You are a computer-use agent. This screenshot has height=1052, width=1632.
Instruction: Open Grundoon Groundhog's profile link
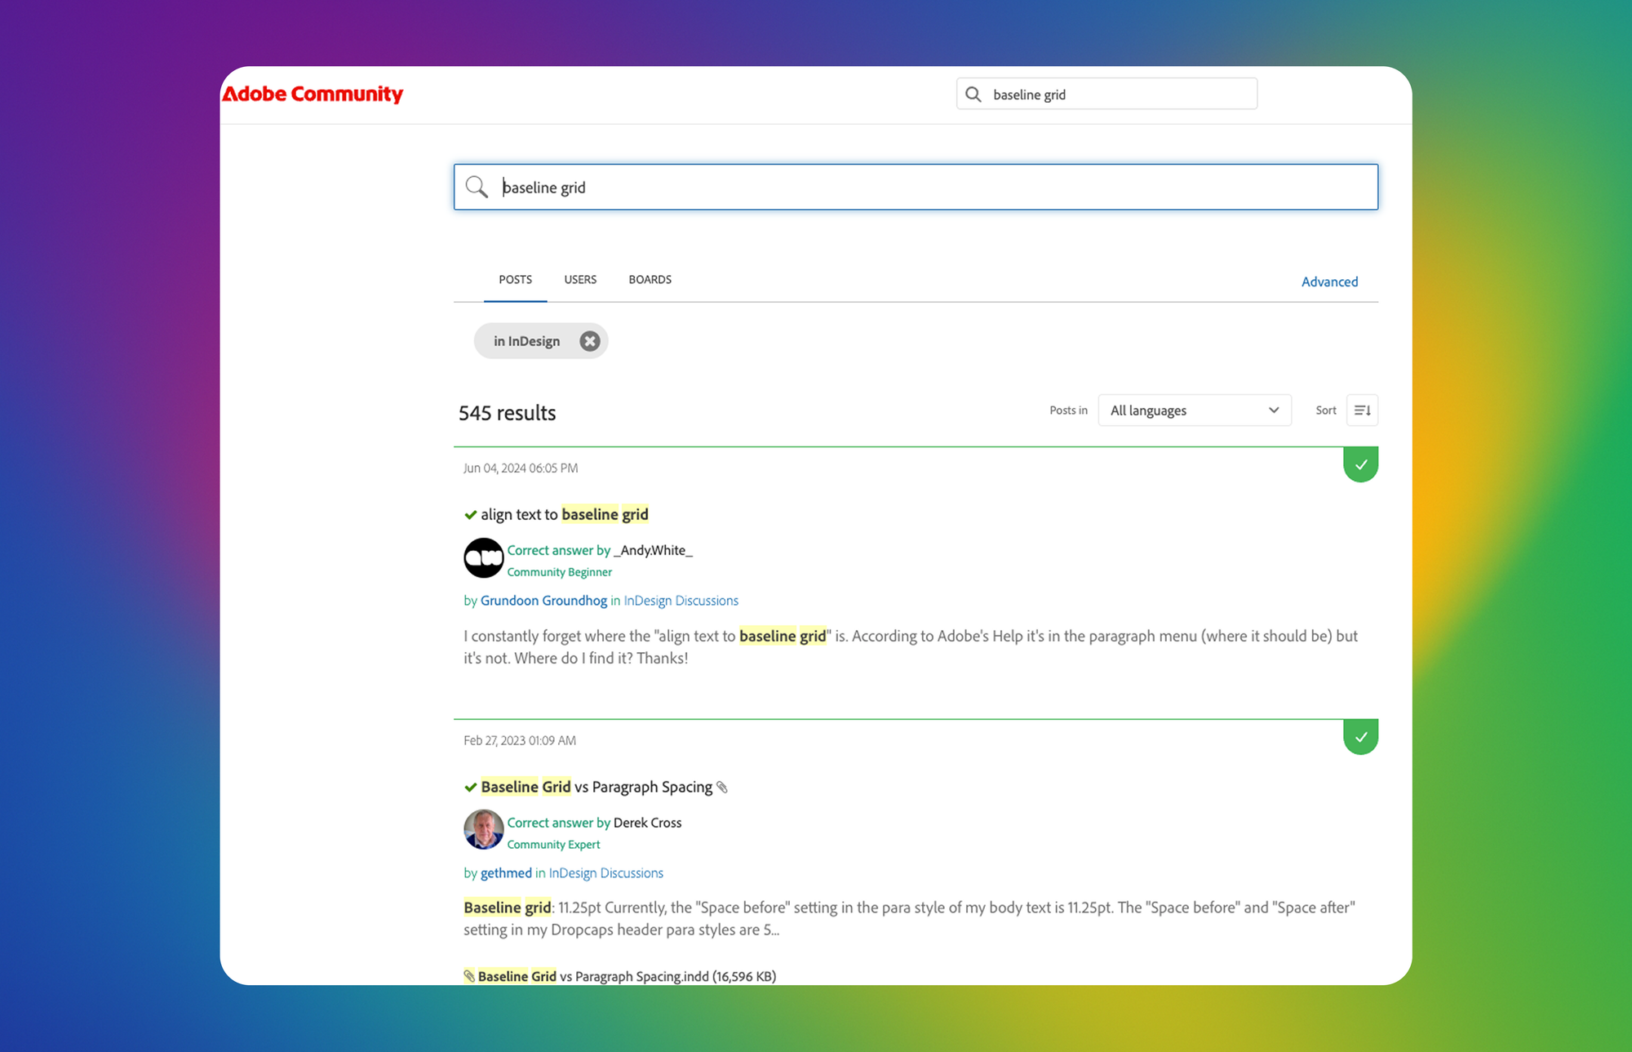[543, 601]
